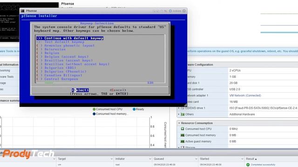Viewport: 298px width, 167px height.
Task: Click the Active guest memory icon
Action: click(183, 141)
